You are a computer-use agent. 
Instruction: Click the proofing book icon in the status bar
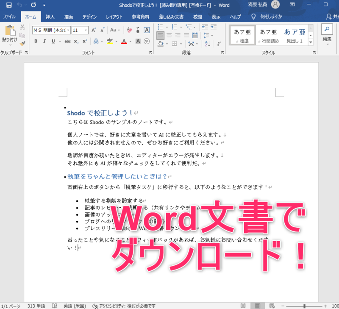[55, 306]
